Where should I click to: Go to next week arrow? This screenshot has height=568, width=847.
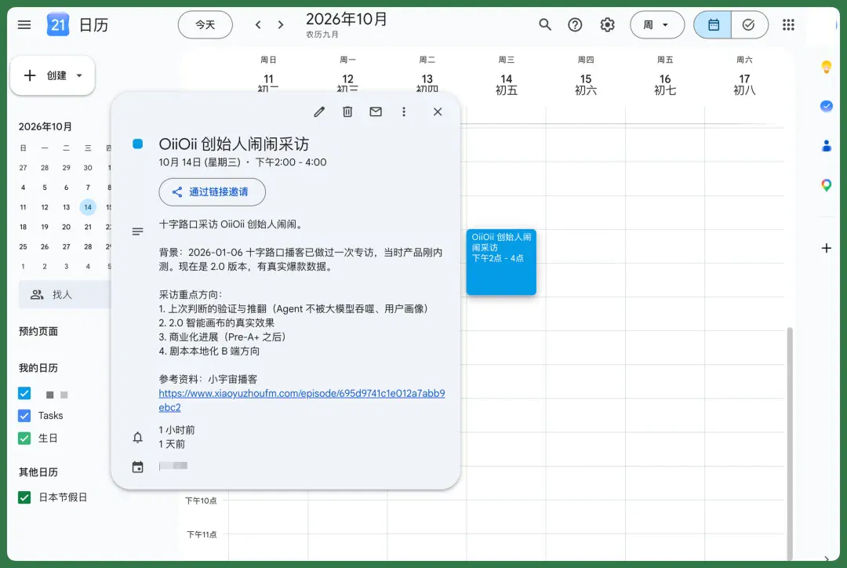280,25
